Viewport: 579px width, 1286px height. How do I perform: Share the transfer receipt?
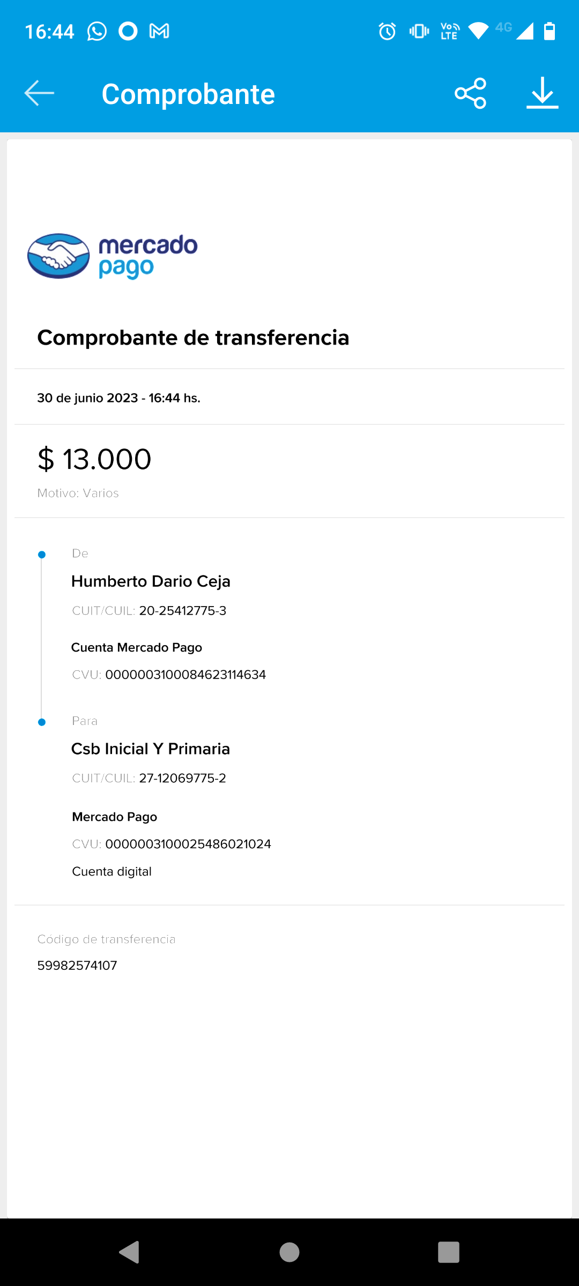pos(470,93)
